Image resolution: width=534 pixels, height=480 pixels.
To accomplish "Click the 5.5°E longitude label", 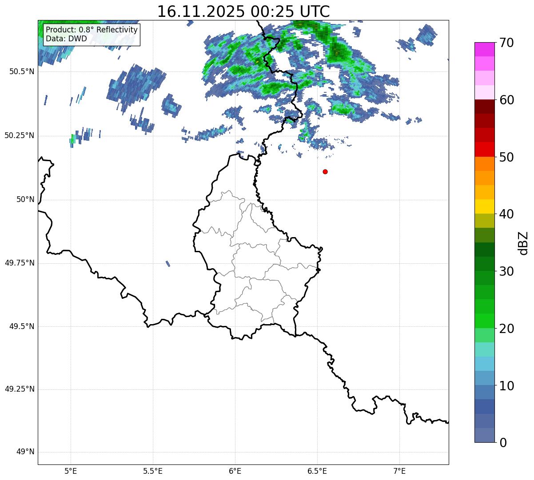I will (153, 471).
